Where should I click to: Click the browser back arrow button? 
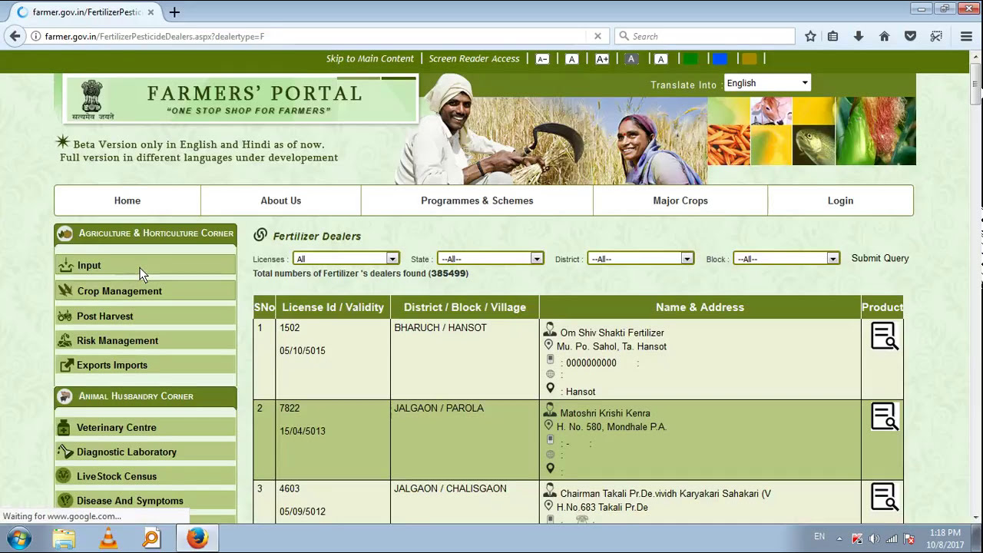click(x=15, y=36)
